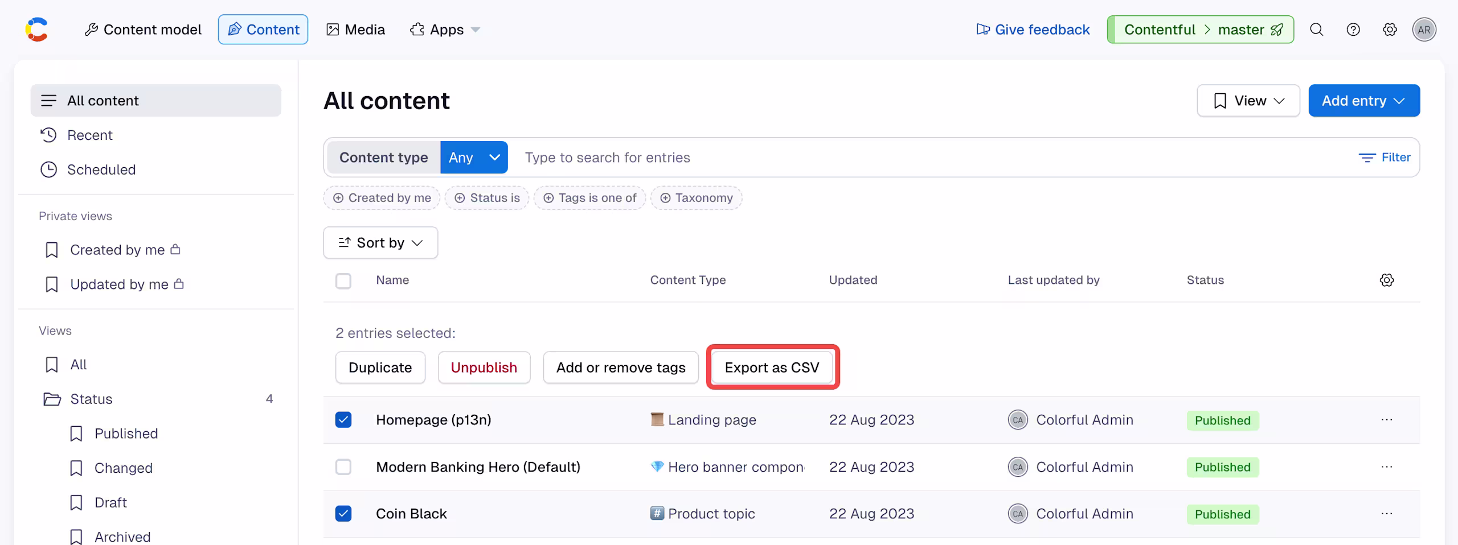This screenshot has height=545, width=1458.
Task: Open the View dropdown
Action: (x=1248, y=101)
